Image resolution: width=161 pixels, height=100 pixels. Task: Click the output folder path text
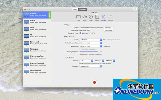[91, 28]
